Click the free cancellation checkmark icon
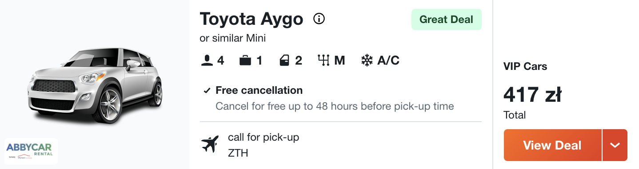Screen dimensions: 639x169 (x=207, y=91)
